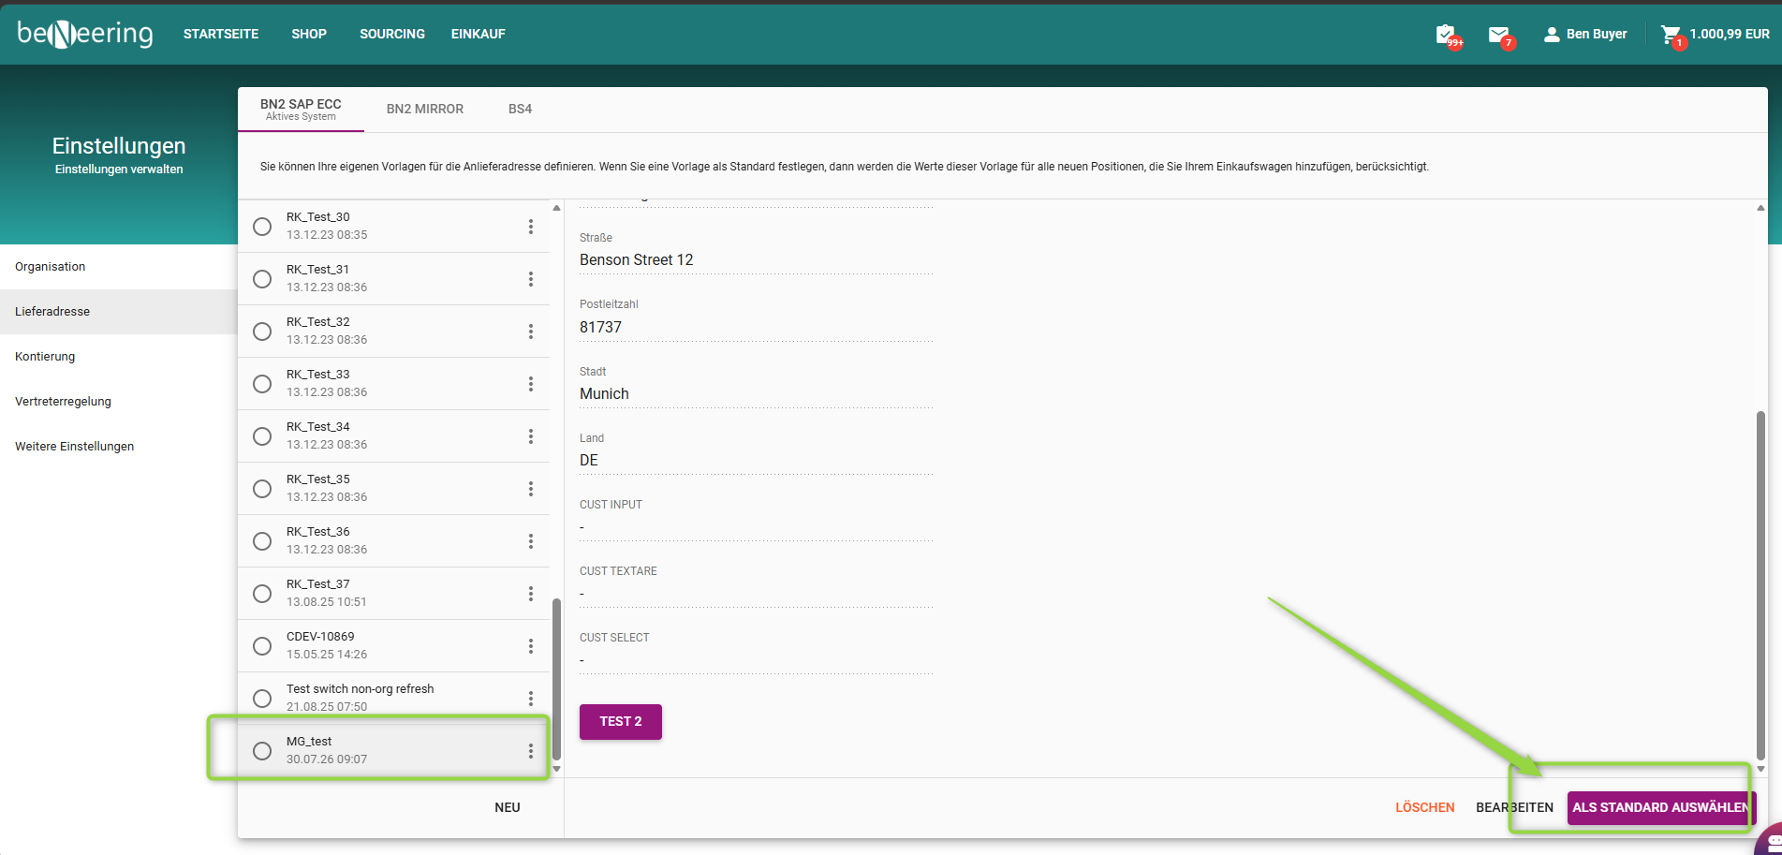Switch to the BN2 MIRROR tab
Screen dimensions: 1782x855
[x=425, y=109]
